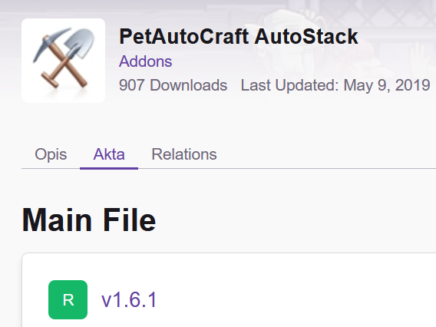Click the green R release badge

(x=68, y=299)
